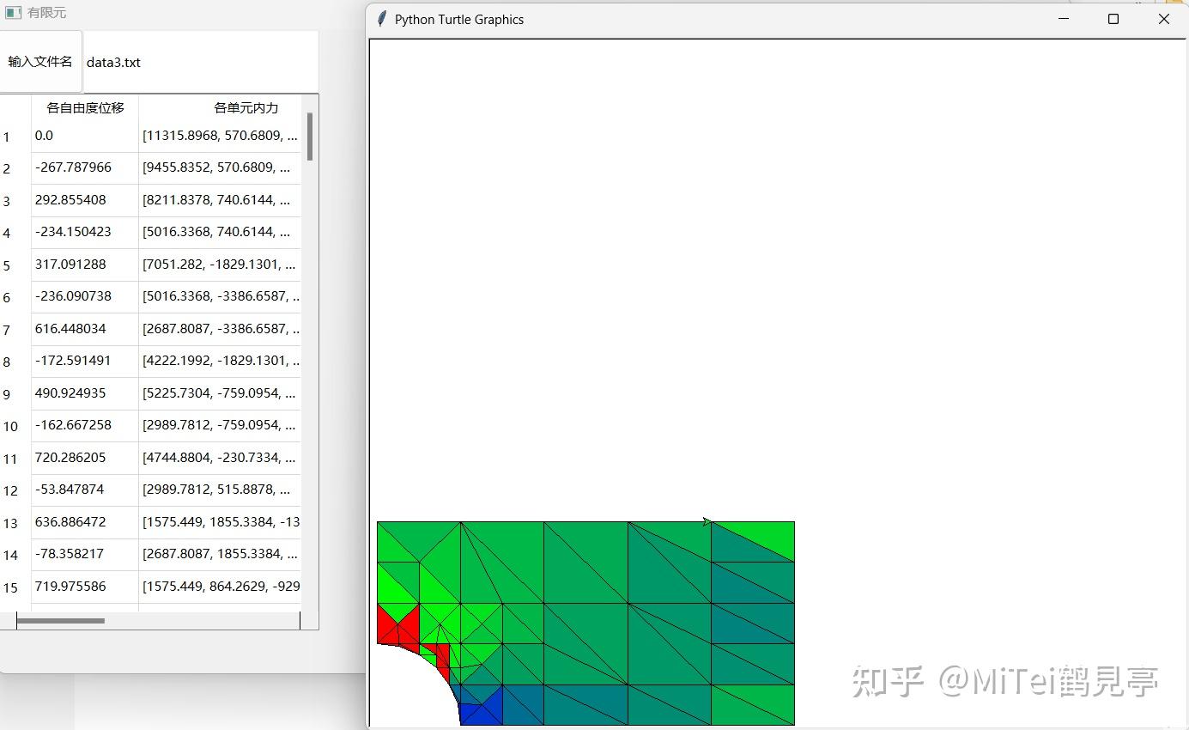Click row number 15 in the table
The image size is (1189, 730).
(x=10, y=587)
